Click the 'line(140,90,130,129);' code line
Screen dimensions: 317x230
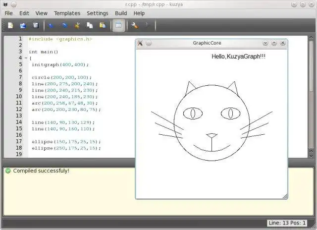tap(63, 122)
